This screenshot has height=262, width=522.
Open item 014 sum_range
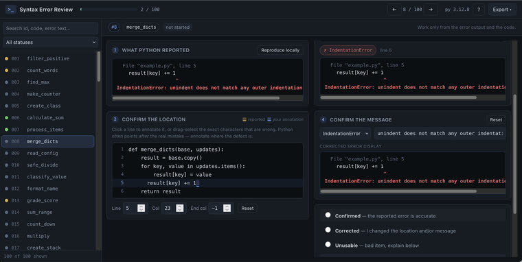[48, 212]
